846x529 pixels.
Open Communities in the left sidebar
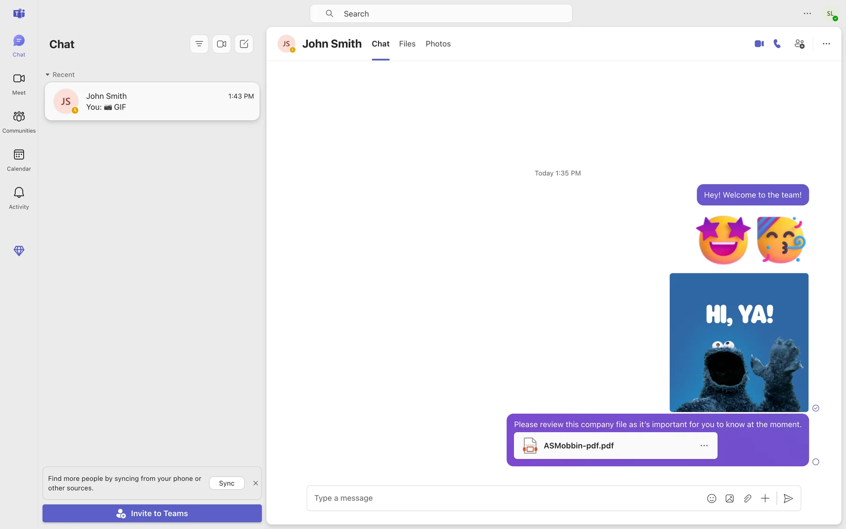(19, 121)
